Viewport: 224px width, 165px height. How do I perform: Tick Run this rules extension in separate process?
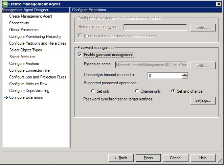point(80,36)
